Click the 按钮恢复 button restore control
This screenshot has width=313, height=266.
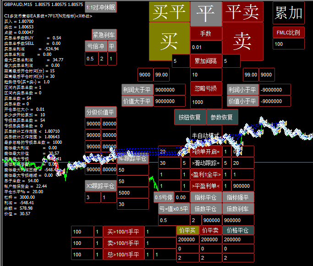[190, 117]
